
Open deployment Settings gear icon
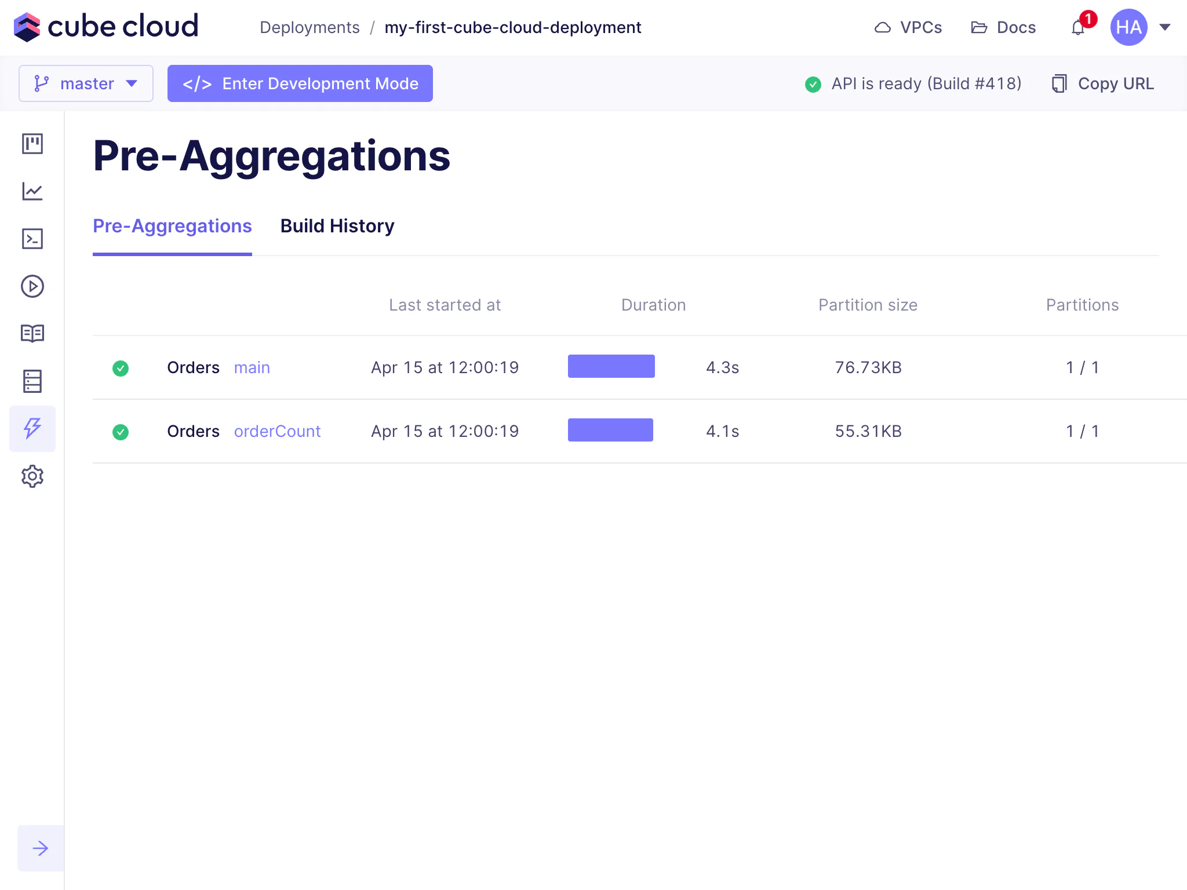tap(32, 476)
